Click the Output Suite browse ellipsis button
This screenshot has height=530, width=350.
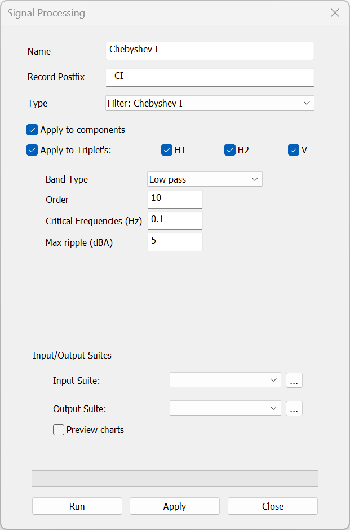[294, 409]
